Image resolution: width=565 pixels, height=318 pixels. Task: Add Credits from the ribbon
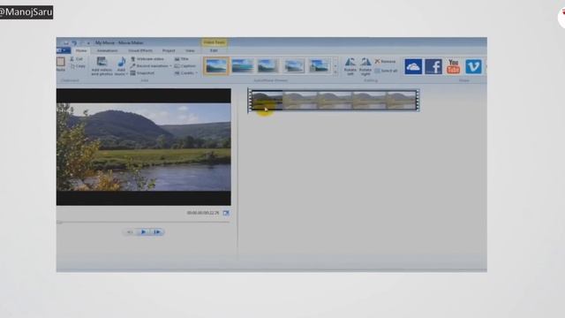click(x=185, y=73)
